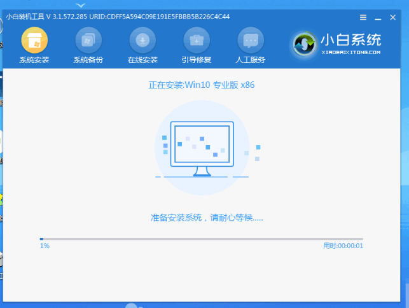Click the 1% progress percentage label
409x308 pixels.
click(45, 246)
